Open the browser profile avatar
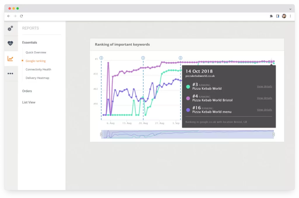 [x=284, y=16]
